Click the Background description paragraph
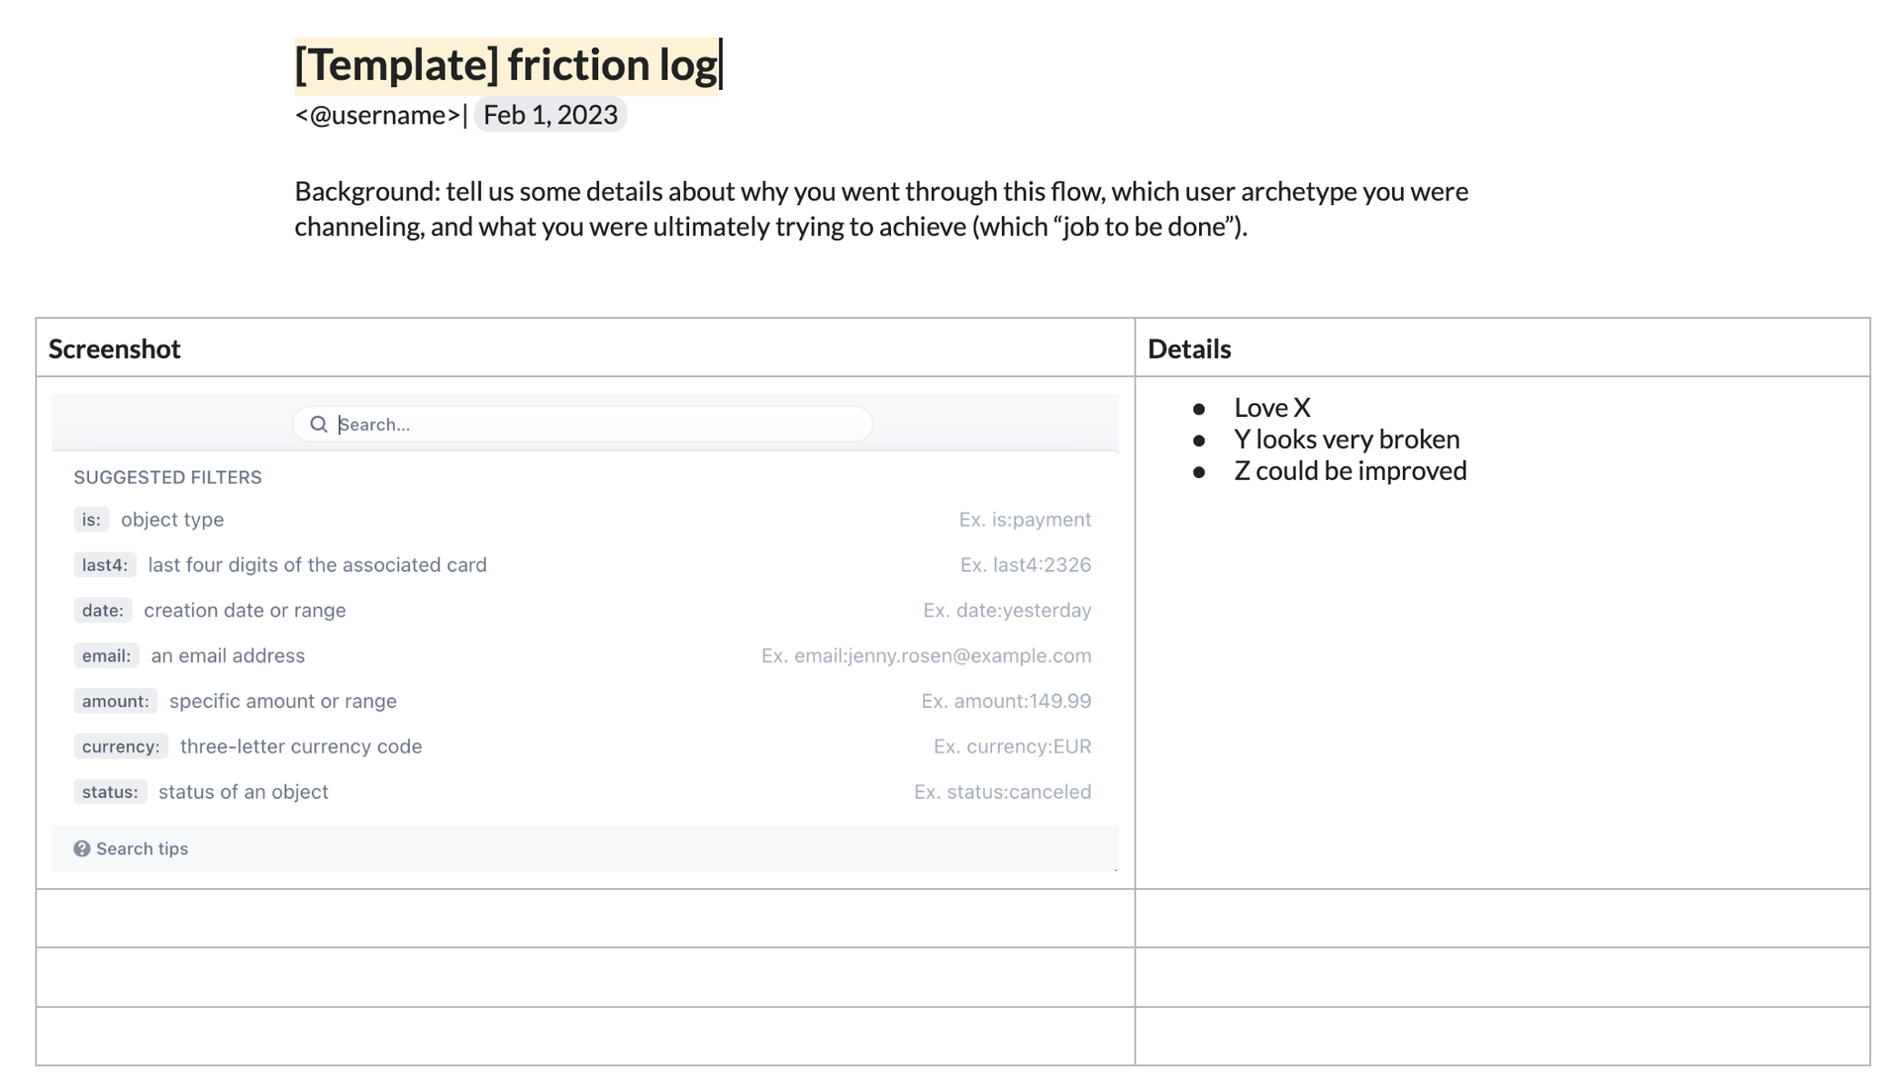 point(880,209)
